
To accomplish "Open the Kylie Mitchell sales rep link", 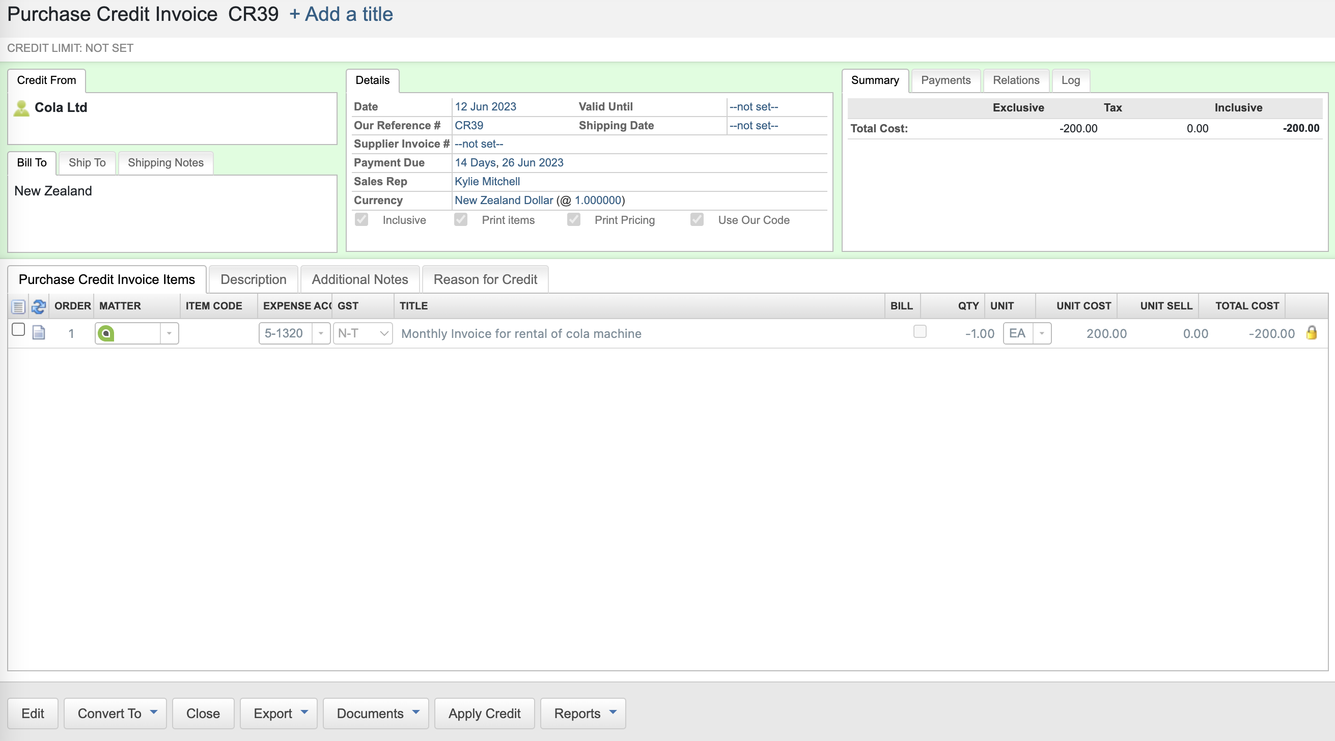I will (487, 181).
